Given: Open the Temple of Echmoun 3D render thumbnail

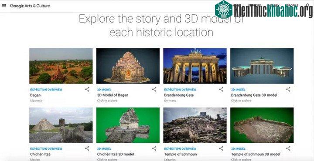Looking at the screenshot, I should (x=262, y=125).
